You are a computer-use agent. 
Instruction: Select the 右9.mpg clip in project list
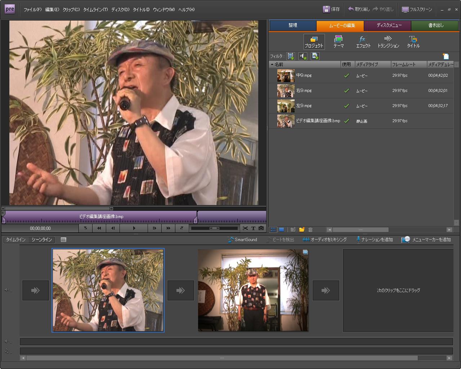point(304,91)
